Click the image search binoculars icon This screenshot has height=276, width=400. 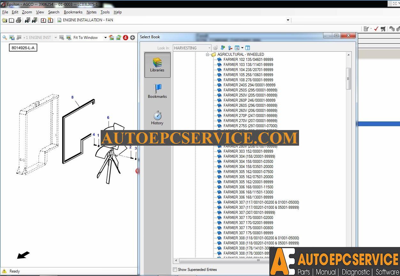[x=69, y=38]
